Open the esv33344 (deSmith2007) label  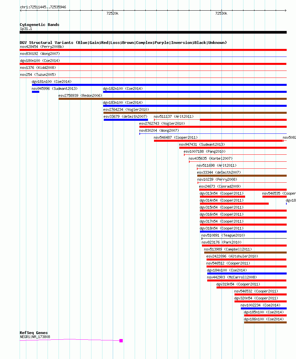point(219,172)
